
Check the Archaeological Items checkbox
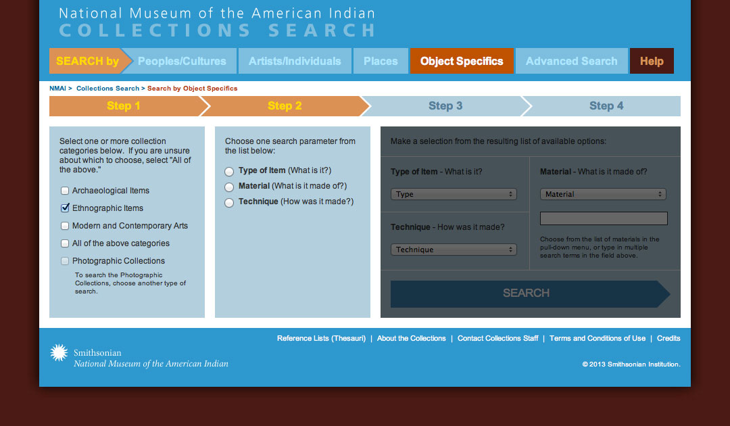click(66, 191)
